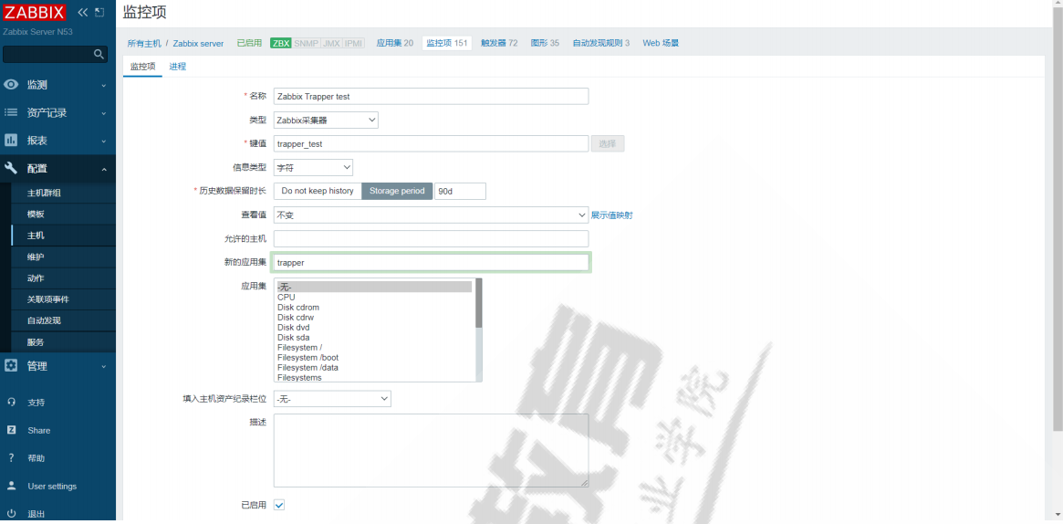The height and width of the screenshot is (524, 1063).
Task: Click the 描述 text area
Action: (432, 450)
